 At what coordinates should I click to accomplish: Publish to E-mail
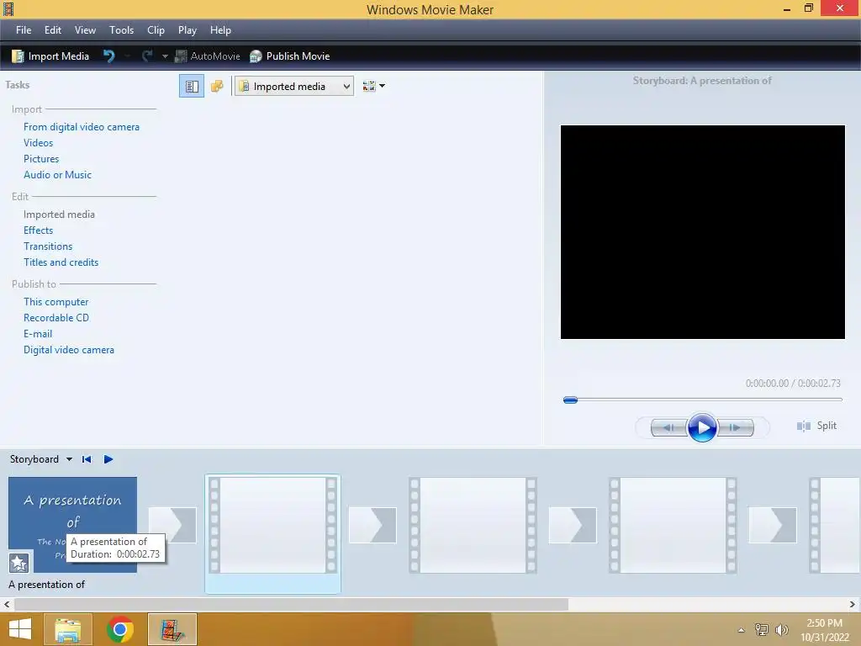pyautogui.click(x=38, y=333)
